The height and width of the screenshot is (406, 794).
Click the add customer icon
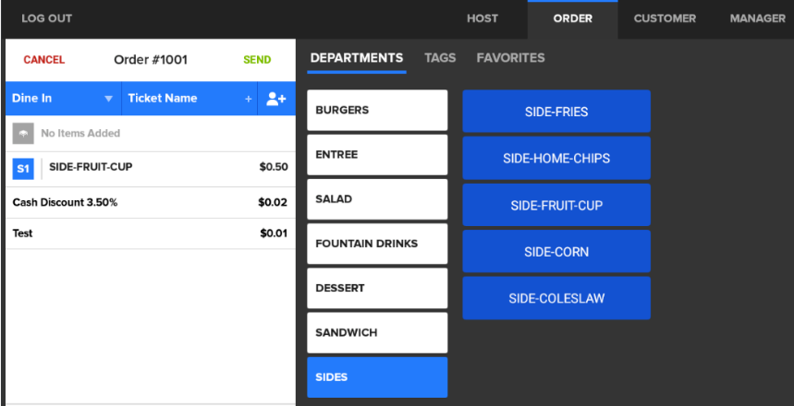point(275,99)
